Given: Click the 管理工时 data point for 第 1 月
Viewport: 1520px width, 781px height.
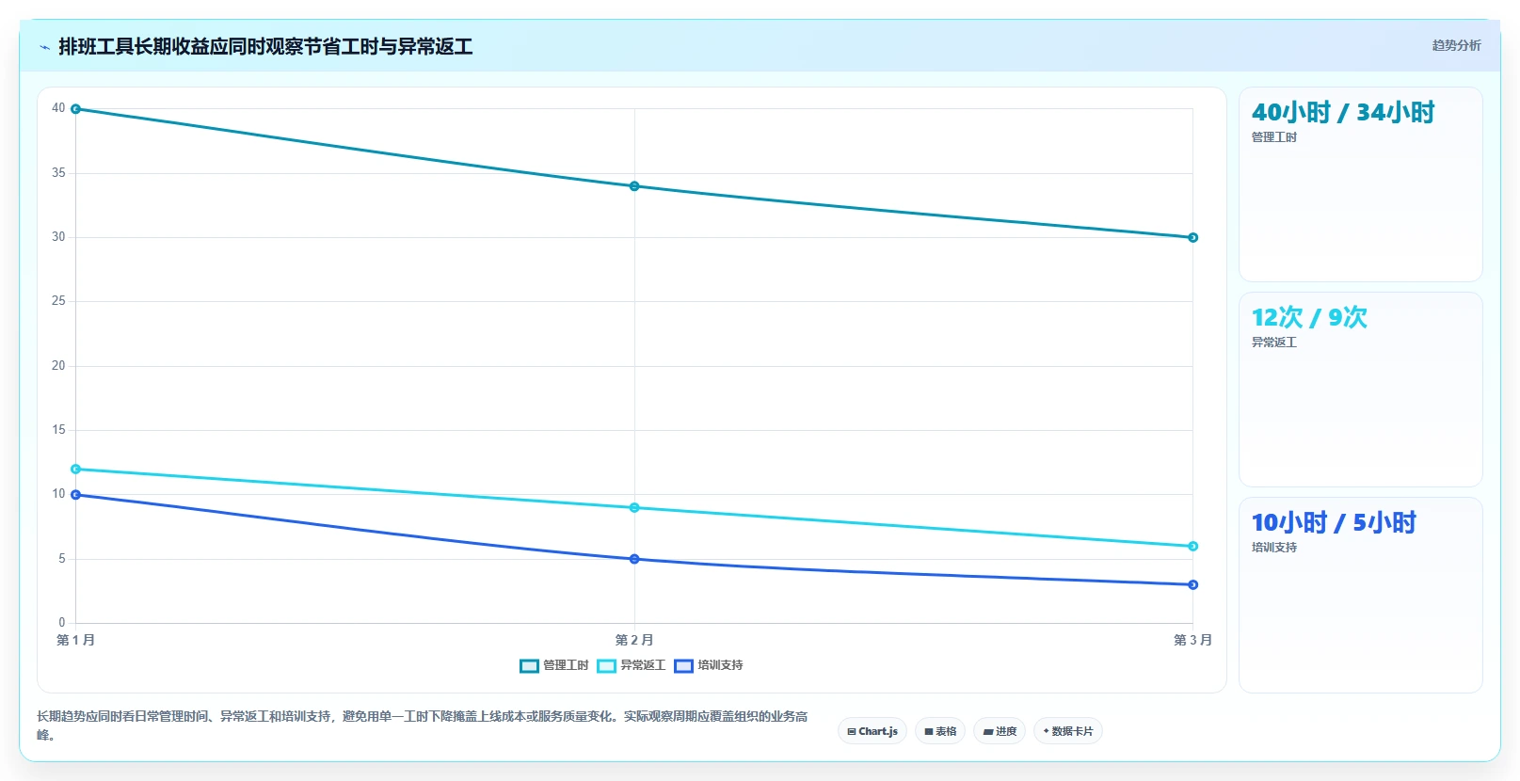Looking at the screenshot, I should point(76,109).
